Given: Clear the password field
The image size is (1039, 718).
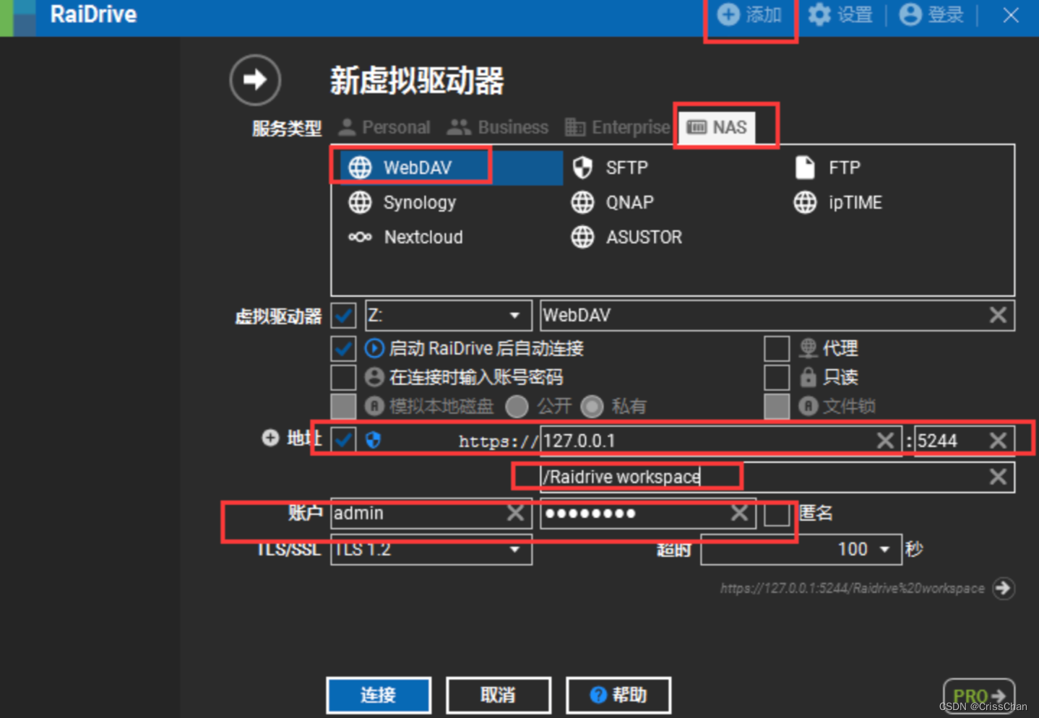Looking at the screenshot, I should 739,513.
